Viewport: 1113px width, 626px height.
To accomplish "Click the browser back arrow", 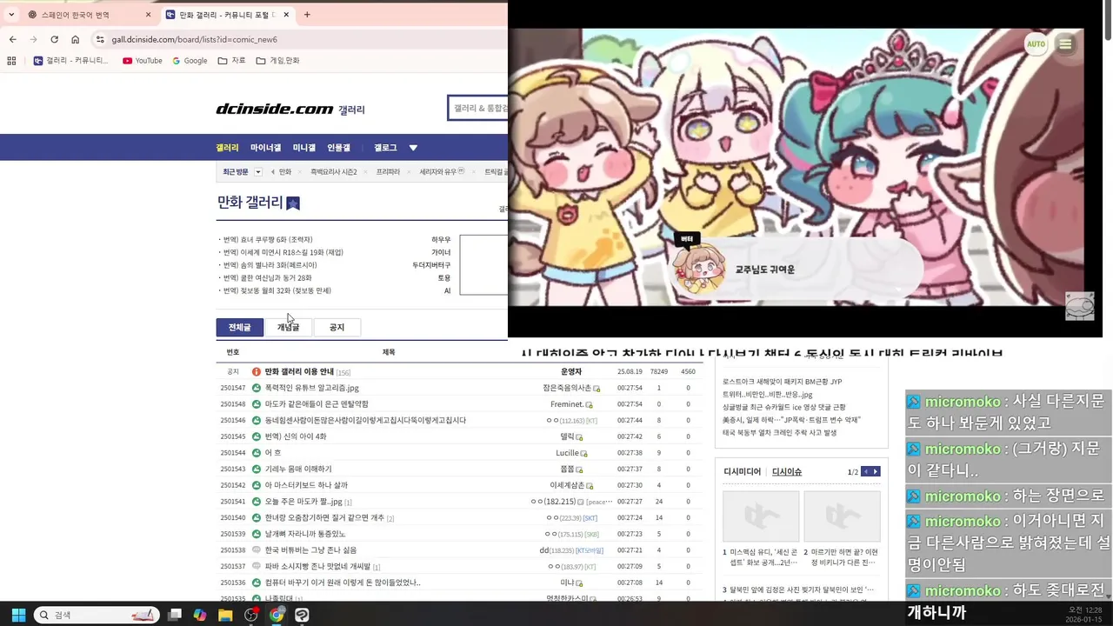I will pos(12,39).
